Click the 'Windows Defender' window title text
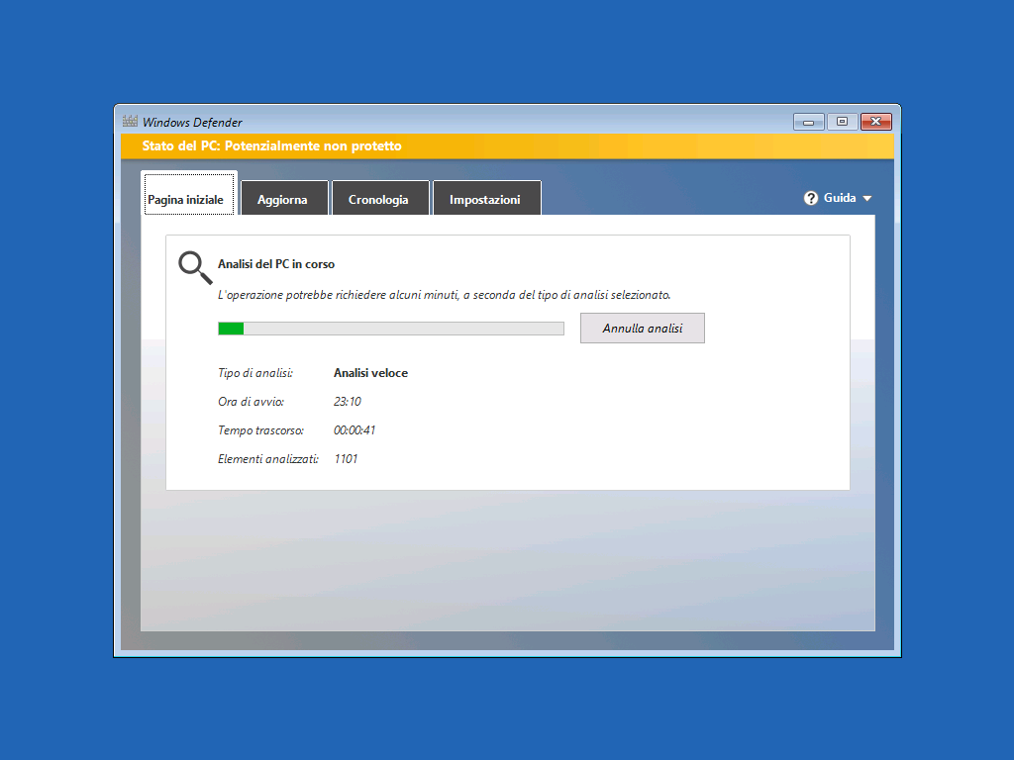 tap(192, 122)
